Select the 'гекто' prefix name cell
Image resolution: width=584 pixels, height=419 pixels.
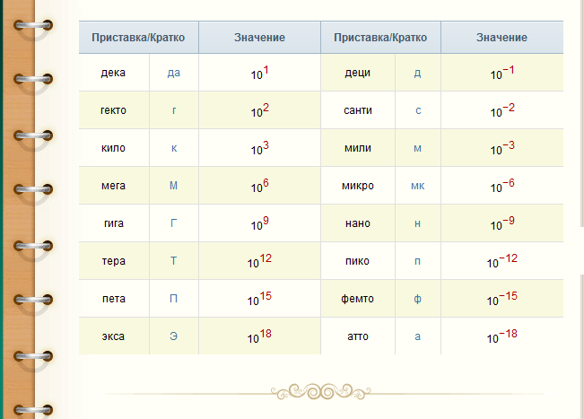point(114,110)
